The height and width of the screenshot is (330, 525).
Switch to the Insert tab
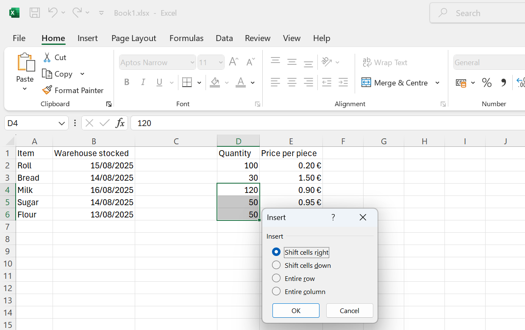[x=88, y=38]
